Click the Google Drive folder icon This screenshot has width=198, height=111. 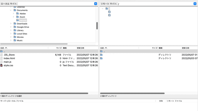pos(15,27)
